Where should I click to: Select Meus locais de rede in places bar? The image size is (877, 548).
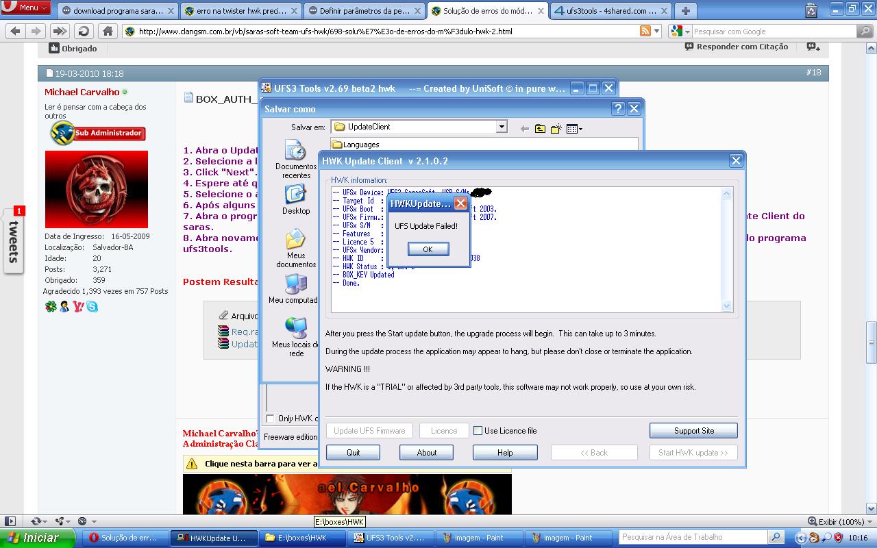[x=296, y=336]
